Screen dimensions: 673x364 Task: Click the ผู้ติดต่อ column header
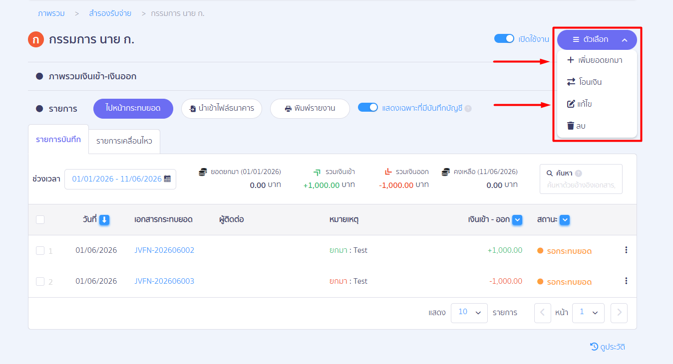pyautogui.click(x=231, y=219)
